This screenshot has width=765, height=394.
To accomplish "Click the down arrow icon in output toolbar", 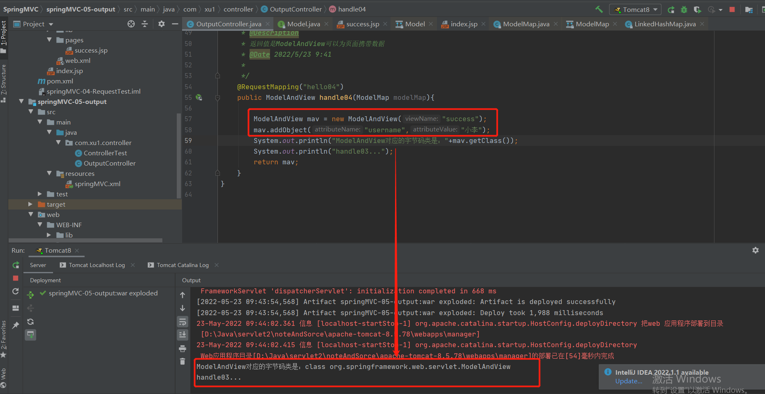I will (183, 308).
